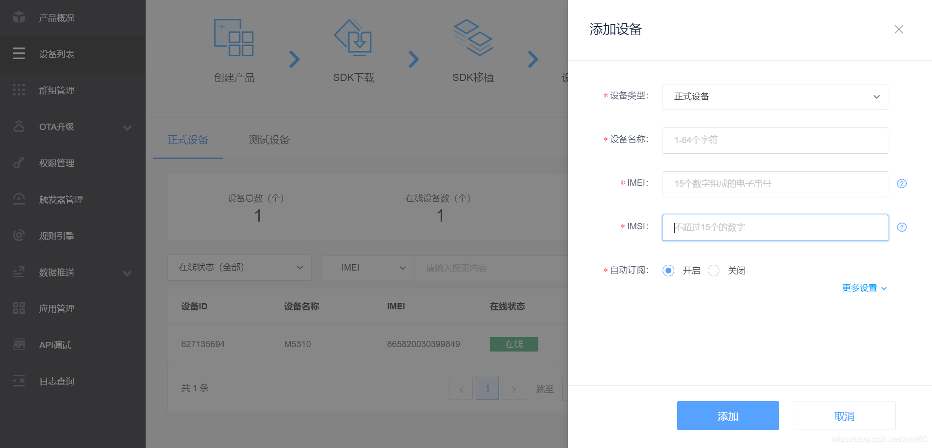Click the 群组管理 grid icon
932x448 pixels.
(x=19, y=90)
